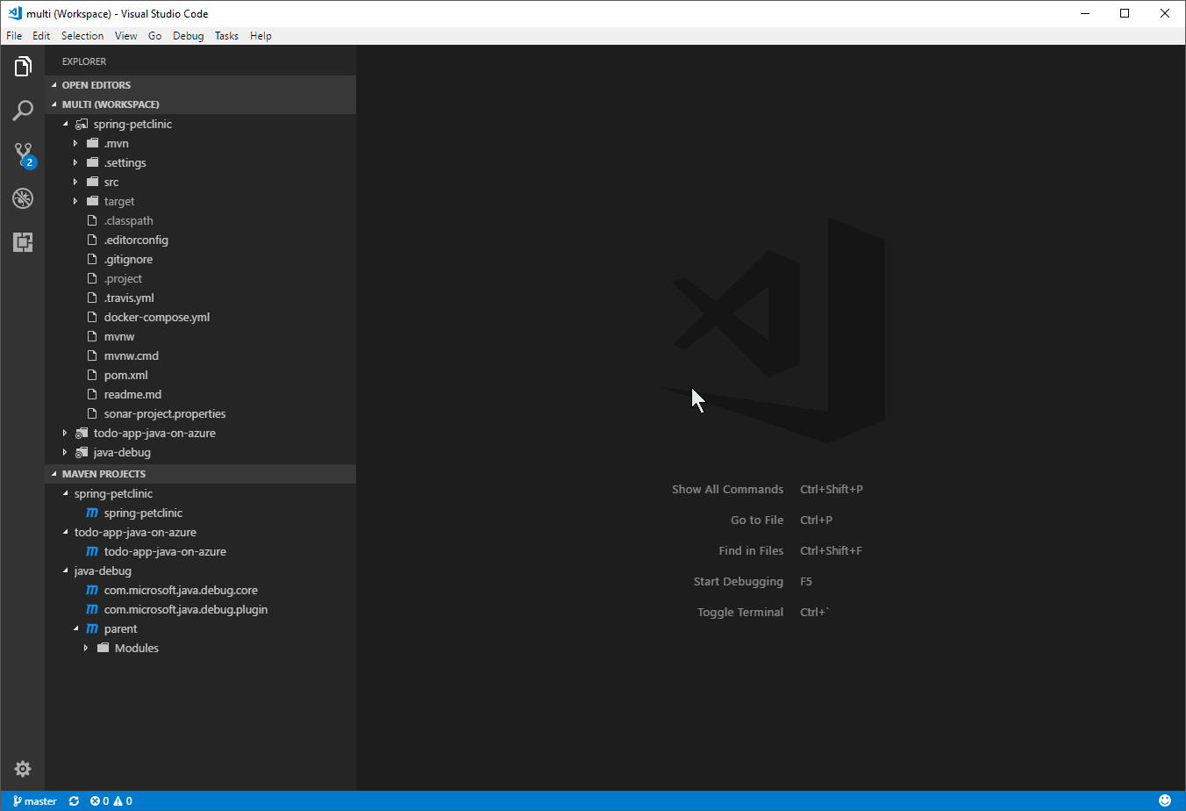Viewport: 1186px width, 811px height.
Task: Click the Modules folder icon
Action: coord(103,648)
